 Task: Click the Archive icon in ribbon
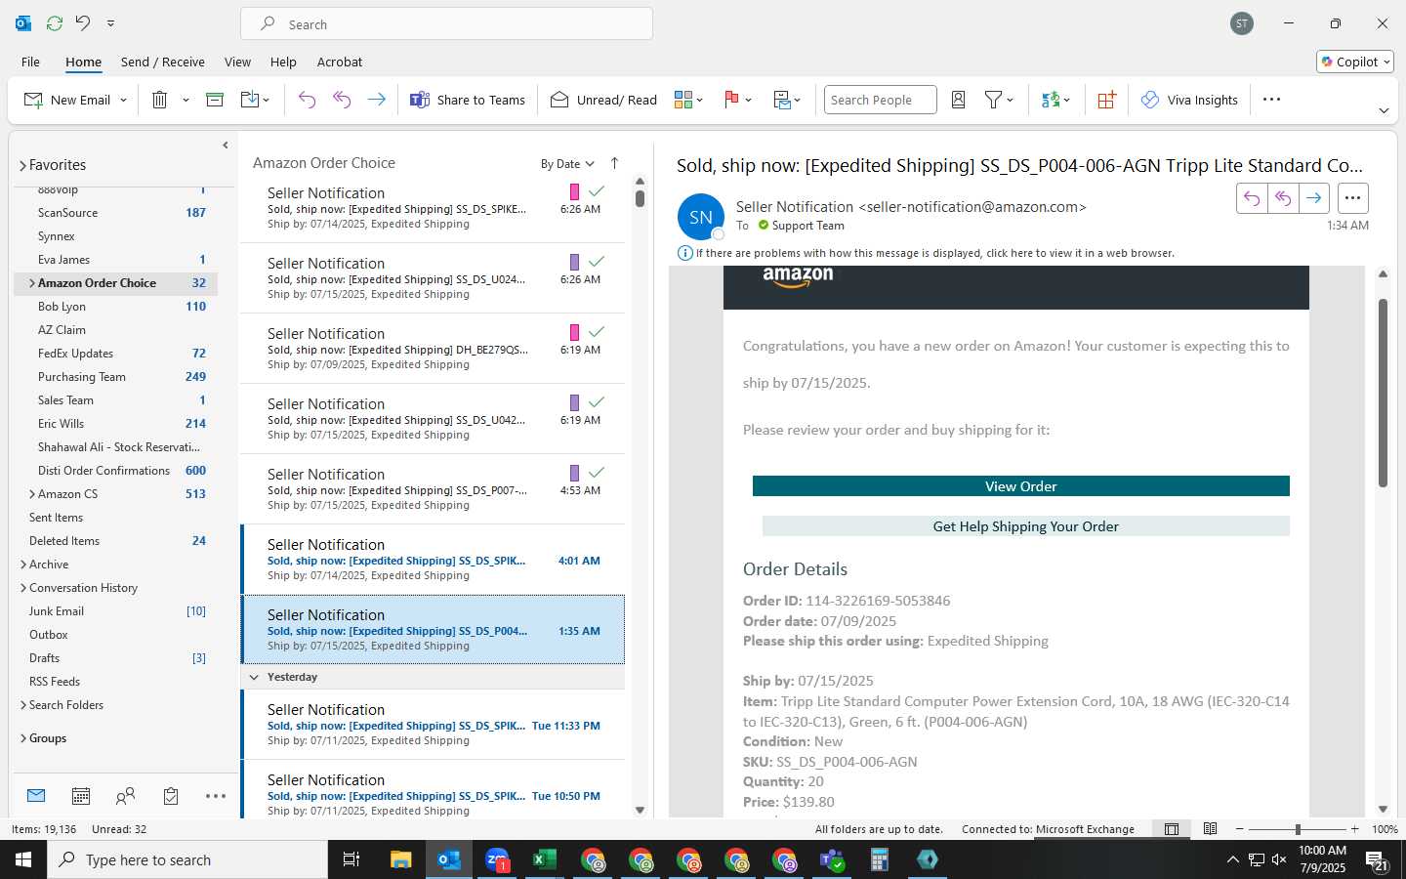point(215,100)
